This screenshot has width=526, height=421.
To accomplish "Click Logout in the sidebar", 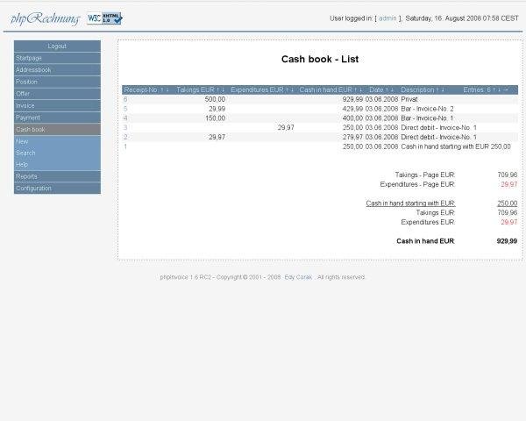I will pyautogui.click(x=57, y=46).
